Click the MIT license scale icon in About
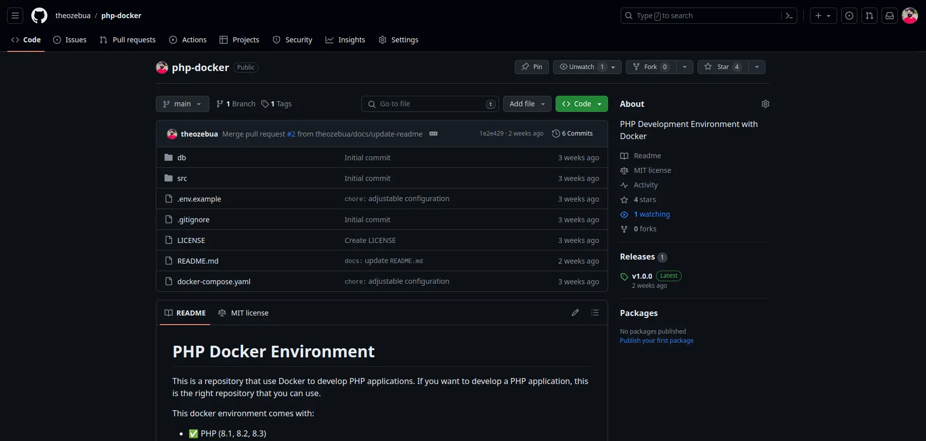Screen dimensions: 926x441 coord(624,170)
